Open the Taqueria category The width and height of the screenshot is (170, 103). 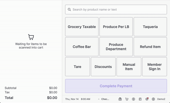(150, 27)
